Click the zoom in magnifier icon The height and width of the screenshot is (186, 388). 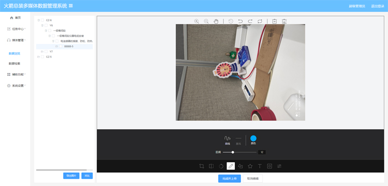pos(197,21)
